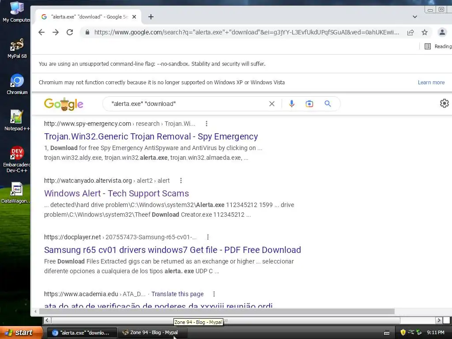Click the safely remove hardware tray icon

419,333
